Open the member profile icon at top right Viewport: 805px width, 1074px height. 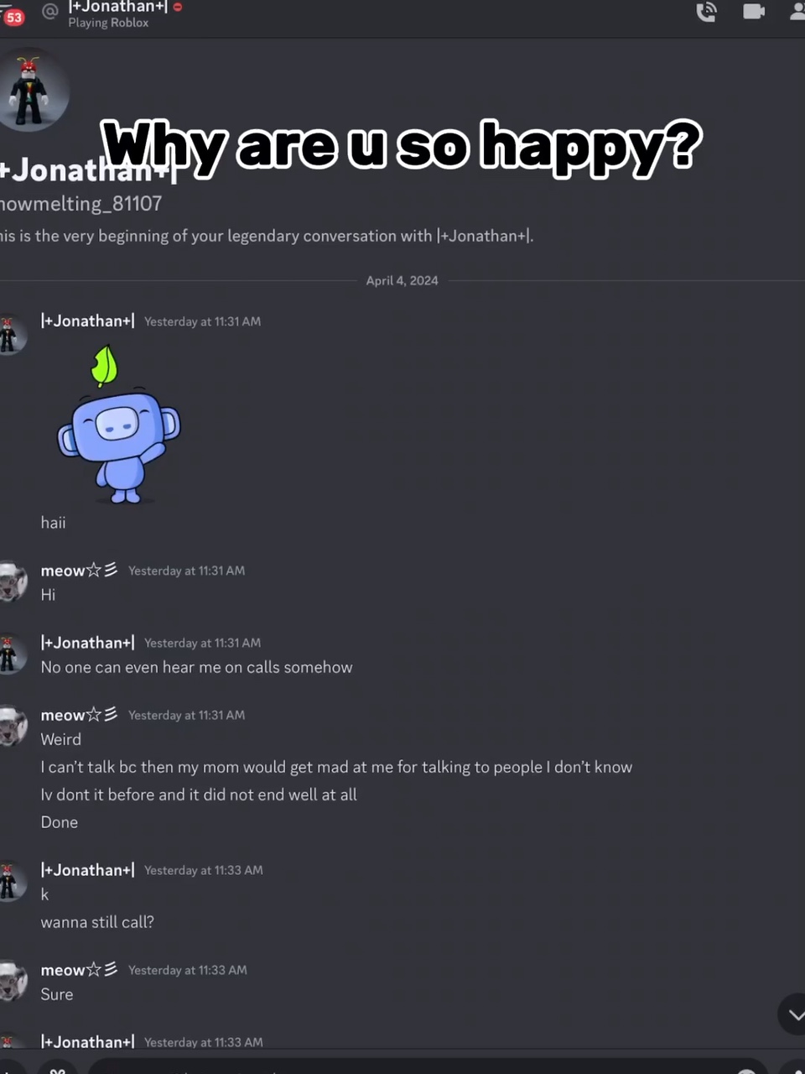tap(797, 11)
